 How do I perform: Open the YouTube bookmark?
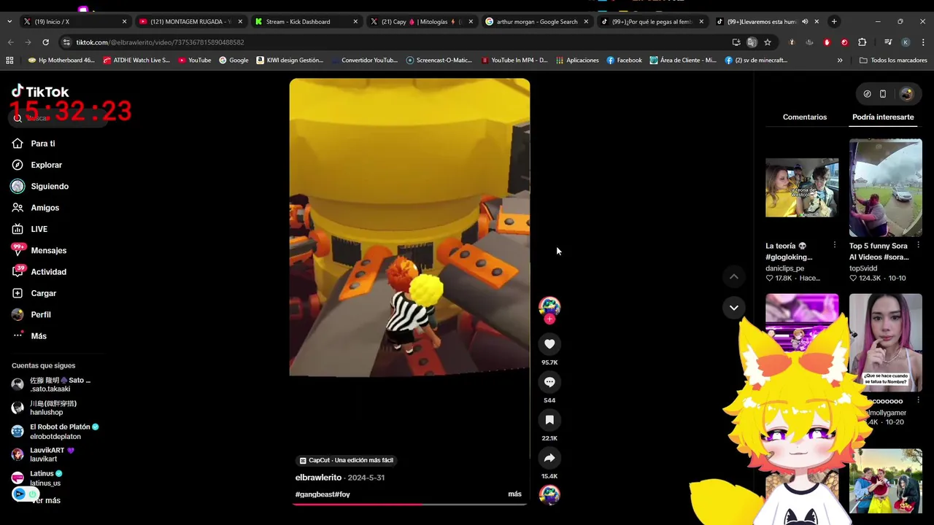[x=195, y=61]
